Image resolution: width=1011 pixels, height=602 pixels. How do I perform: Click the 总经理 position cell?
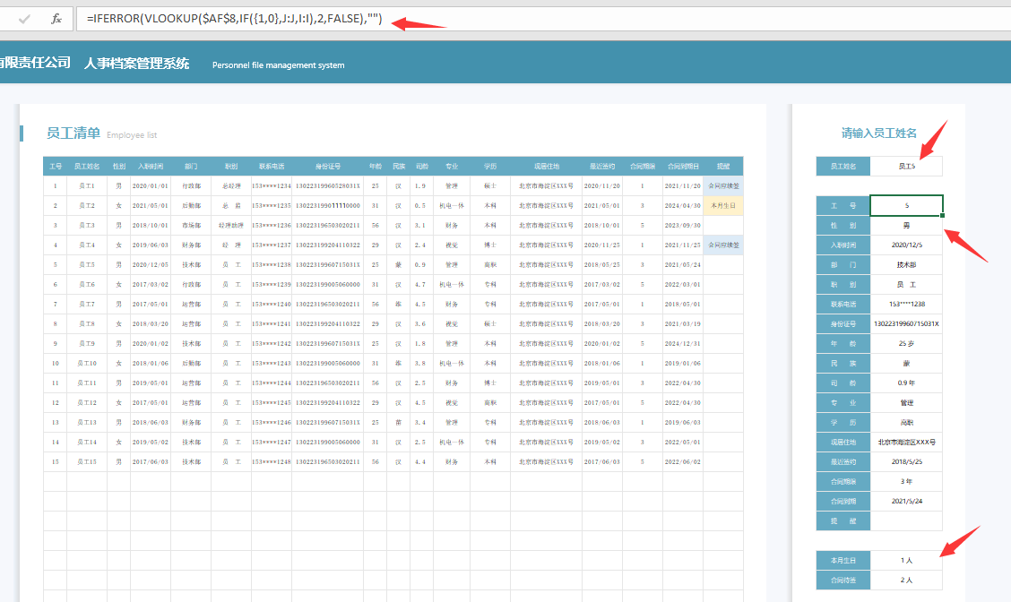[231, 185]
